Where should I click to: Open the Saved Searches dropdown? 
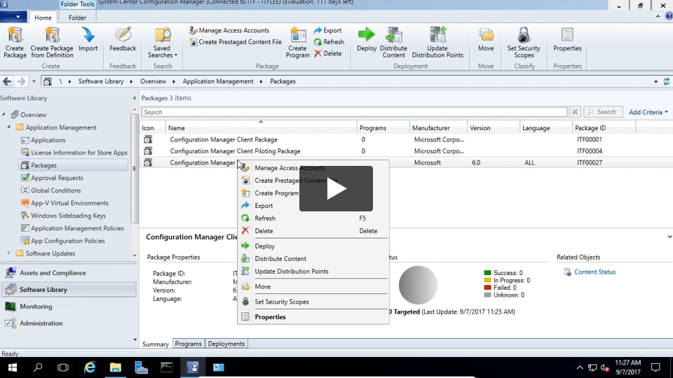point(163,43)
